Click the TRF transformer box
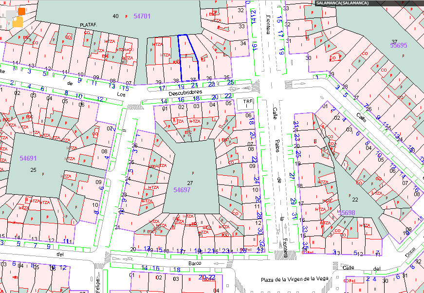424x293 pixels. [x=247, y=103]
